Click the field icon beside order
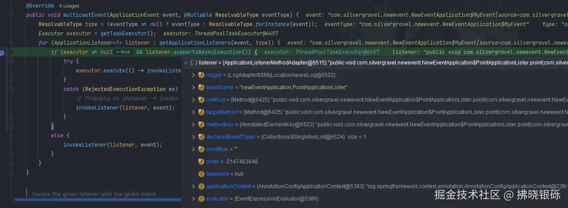The width and height of the screenshot is (568, 208). pyautogui.click(x=201, y=162)
